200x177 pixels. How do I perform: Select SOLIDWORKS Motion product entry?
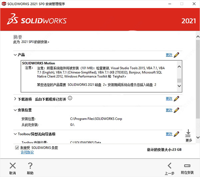coord(39,63)
